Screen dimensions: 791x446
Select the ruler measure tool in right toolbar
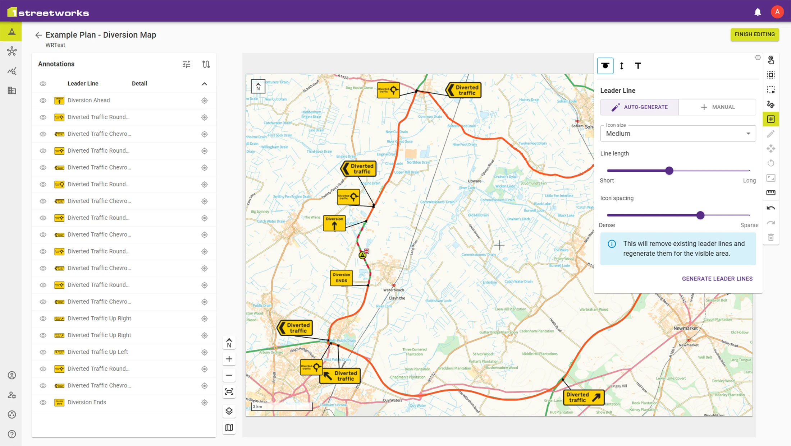tap(771, 193)
